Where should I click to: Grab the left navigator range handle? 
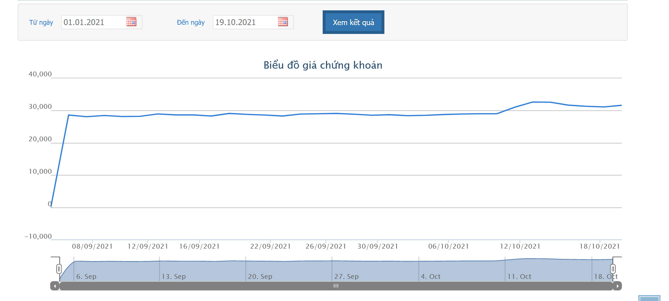[x=59, y=269]
